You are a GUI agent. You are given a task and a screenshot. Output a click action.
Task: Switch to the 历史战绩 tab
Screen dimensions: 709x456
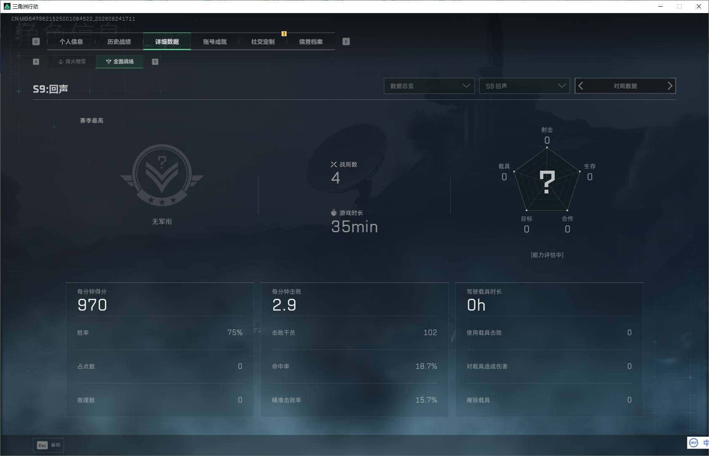click(119, 42)
